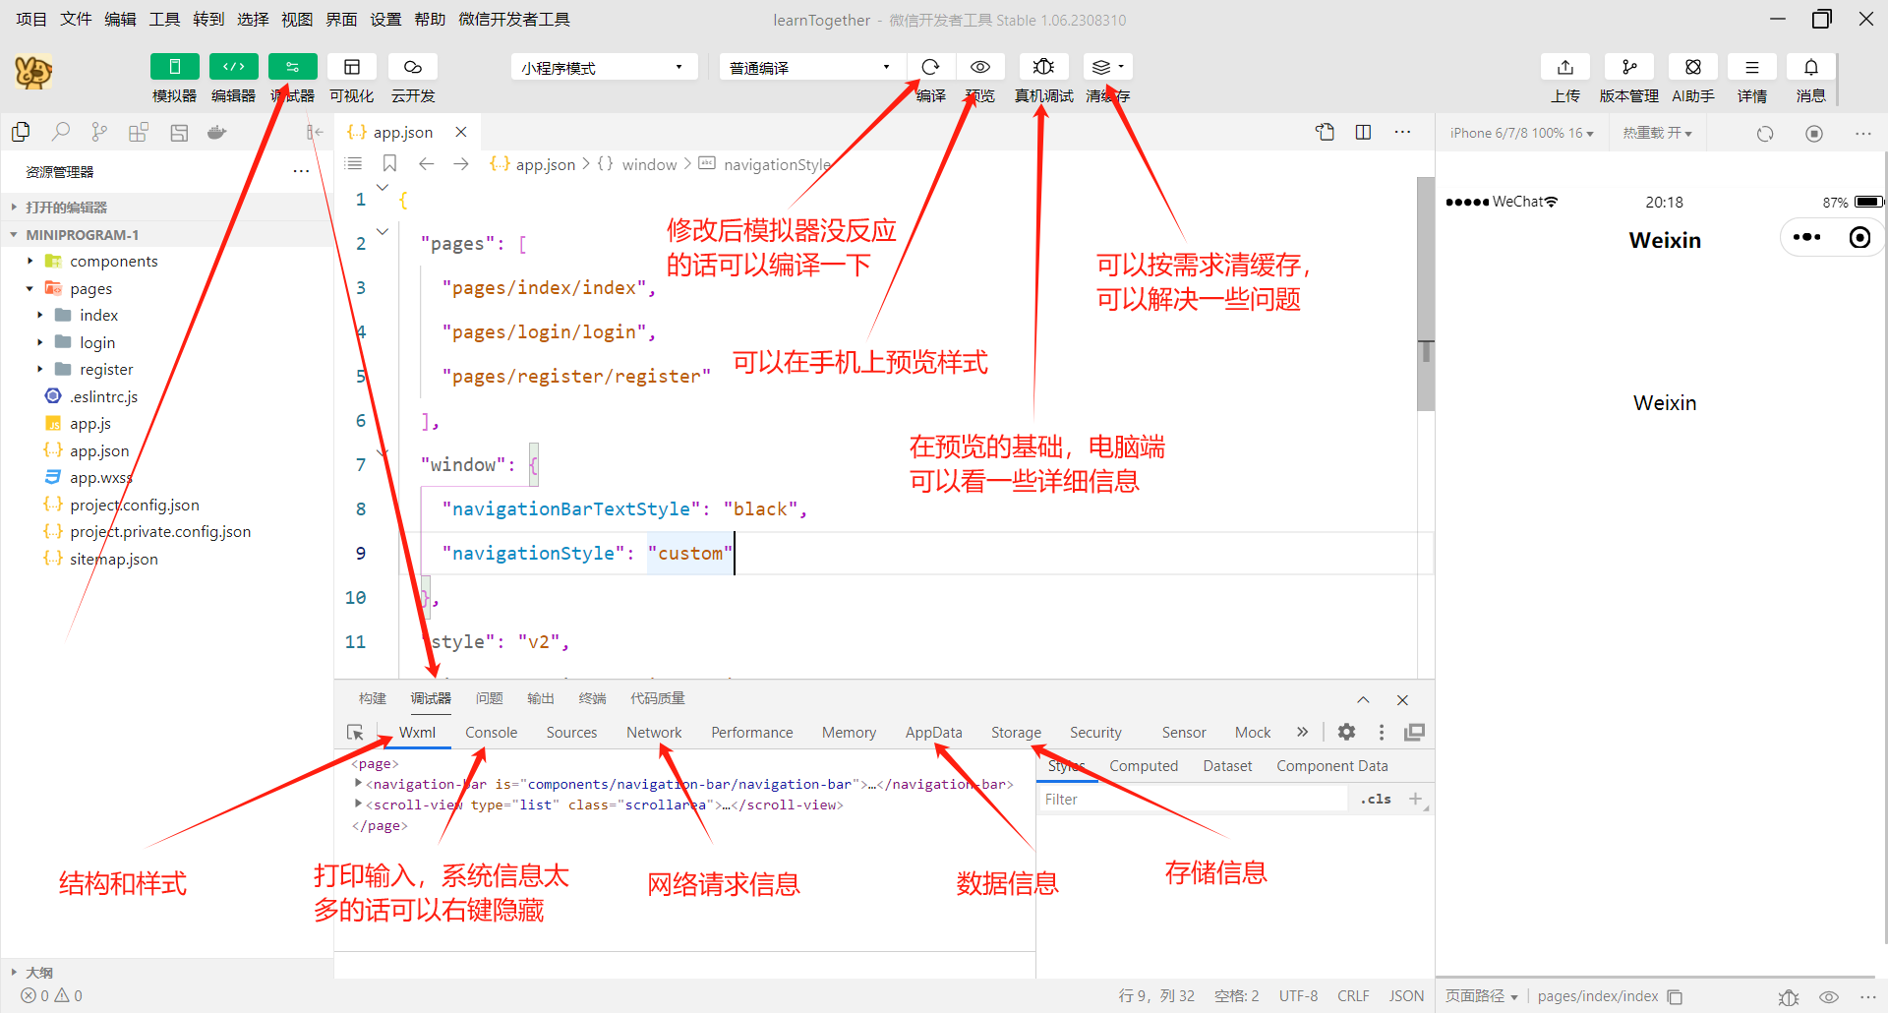Toggle the 调试器 debugger panel button
This screenshot has width=1888, height=1013.
point(292,67)
